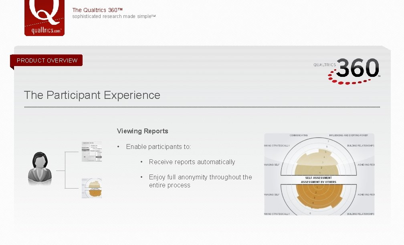Click 'Enable participants to:' bullet
This screenshot has height=245, width=404.
coord(158,147)
